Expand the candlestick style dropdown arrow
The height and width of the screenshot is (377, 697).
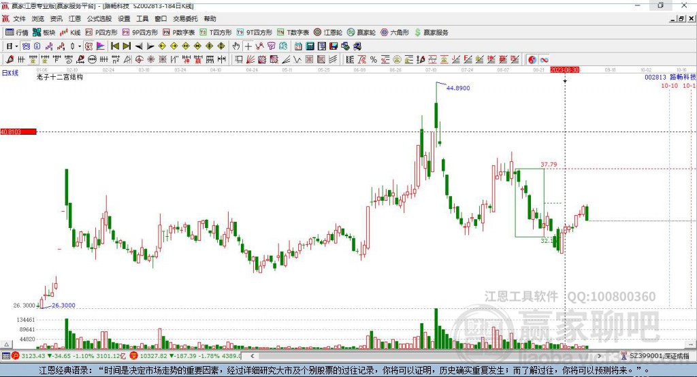click(x=80, y=46)
